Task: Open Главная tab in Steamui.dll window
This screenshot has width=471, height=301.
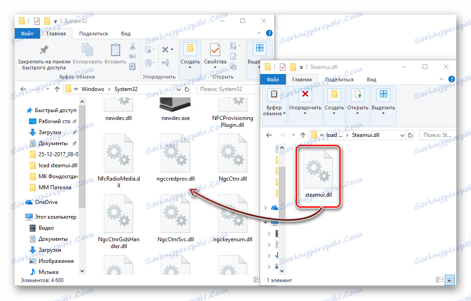Action: click(302, 80)
